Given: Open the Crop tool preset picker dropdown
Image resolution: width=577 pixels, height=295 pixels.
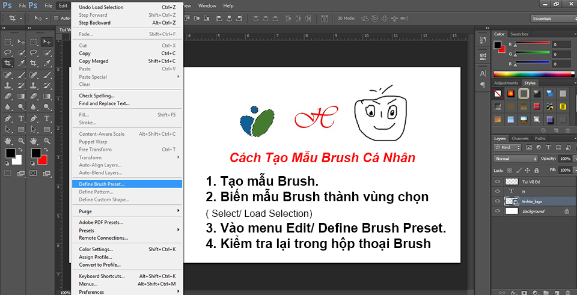Looking at the screenshot, I should click(x=20, y=18).
